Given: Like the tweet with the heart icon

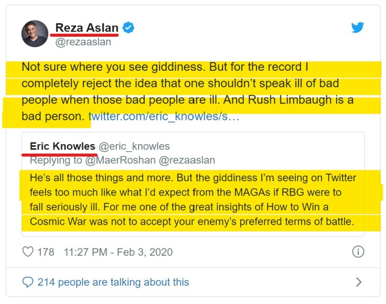Looking at the screenshot, I should point(28,252).
